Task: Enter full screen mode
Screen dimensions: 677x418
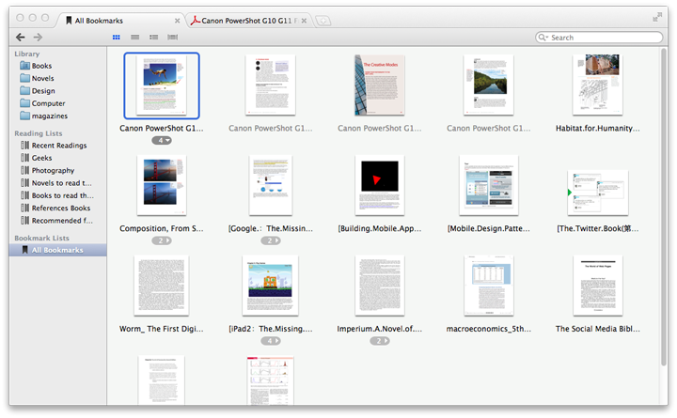Action: click(657, 17)
